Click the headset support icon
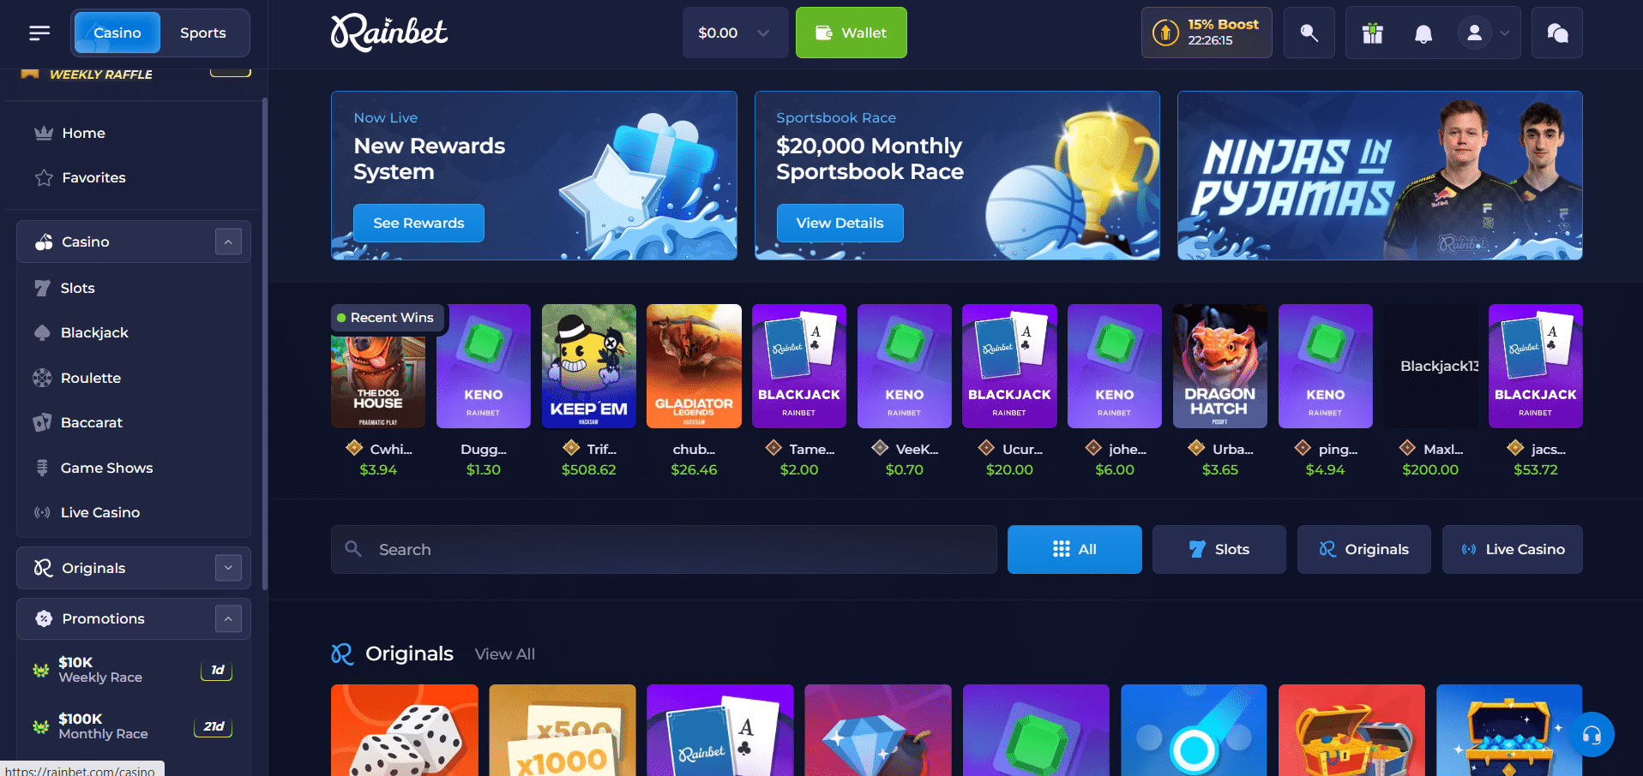This screenshot has width=1643, height=776. [1592, 735]
